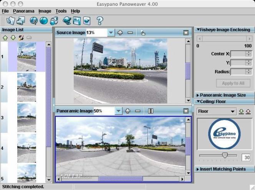This screenshot has height=190, width=255.
Task: Click the swap images icon in Image List
Action: pos(21,38)
